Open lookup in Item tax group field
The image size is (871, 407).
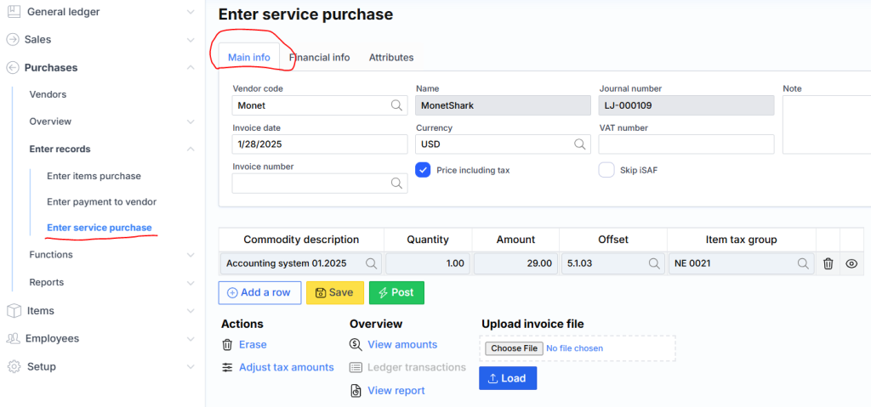pos(803,264)
